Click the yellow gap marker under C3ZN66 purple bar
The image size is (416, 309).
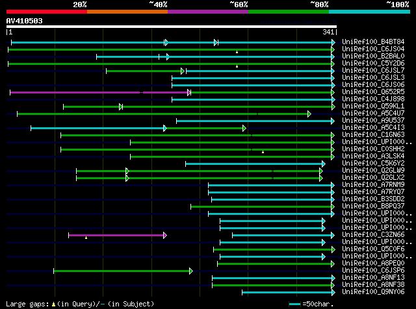[x=86, y=238]
